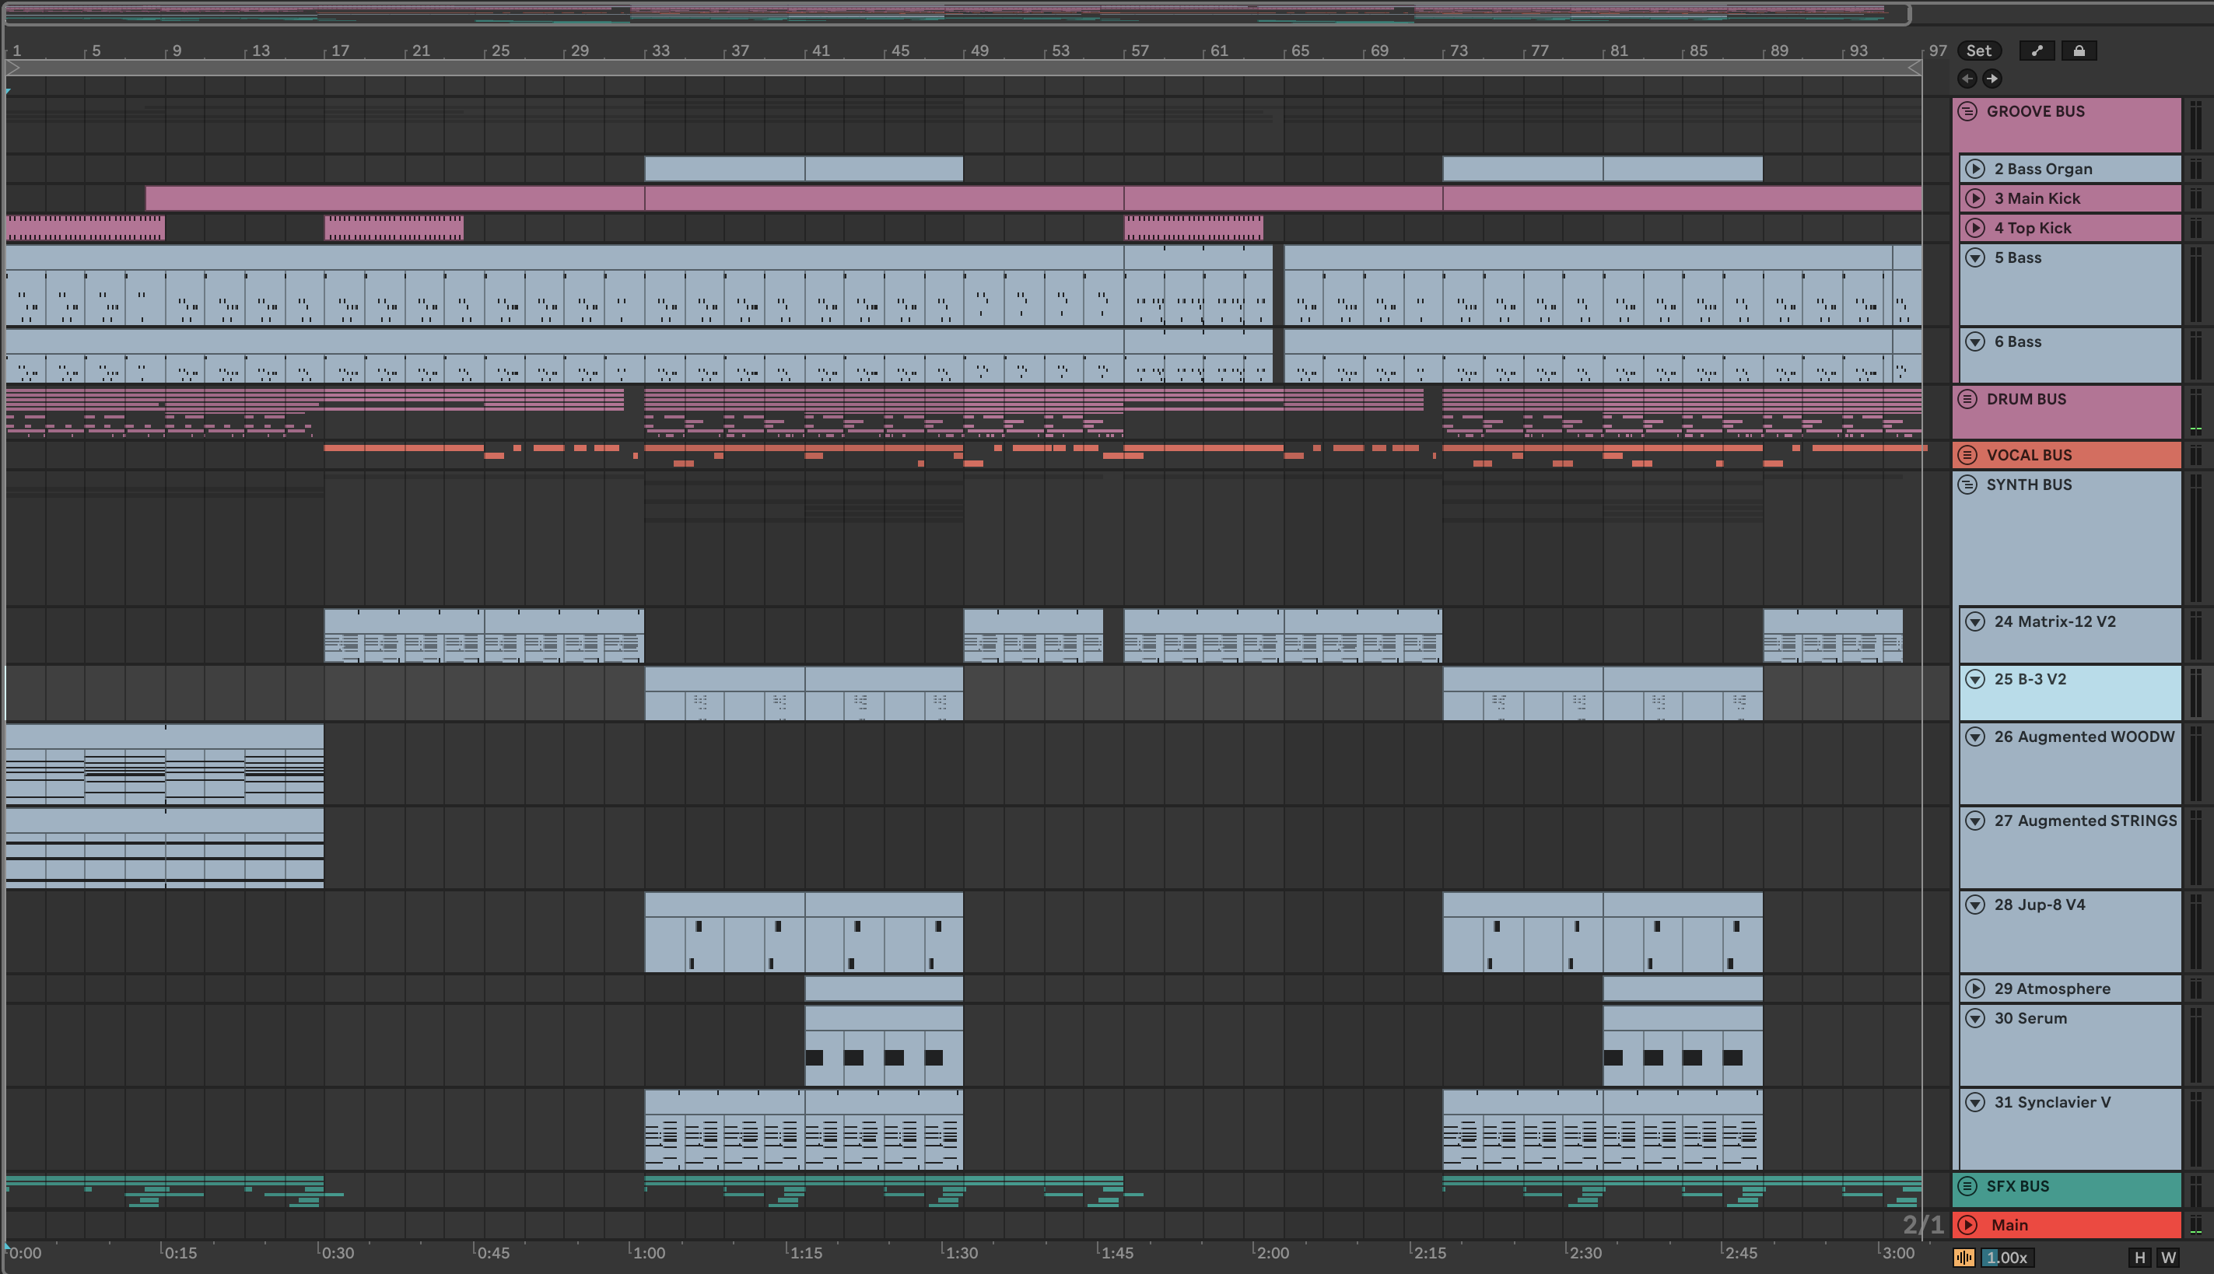Click the W width optimize button
Screen dimensions: 2214x1274
tap(2167, 1258)
